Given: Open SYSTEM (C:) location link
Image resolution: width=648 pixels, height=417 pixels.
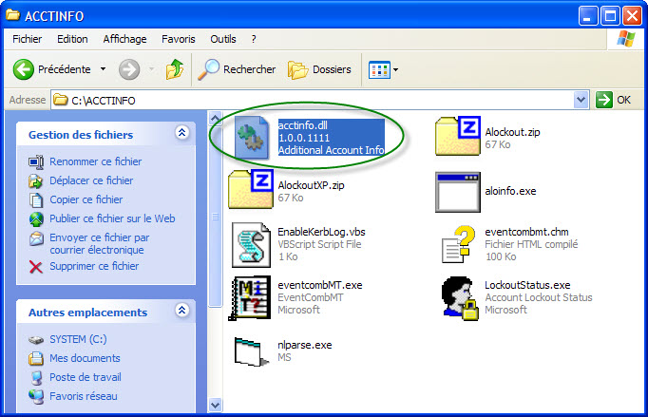Looking at the screenshot, I should [x=78, y=339].
